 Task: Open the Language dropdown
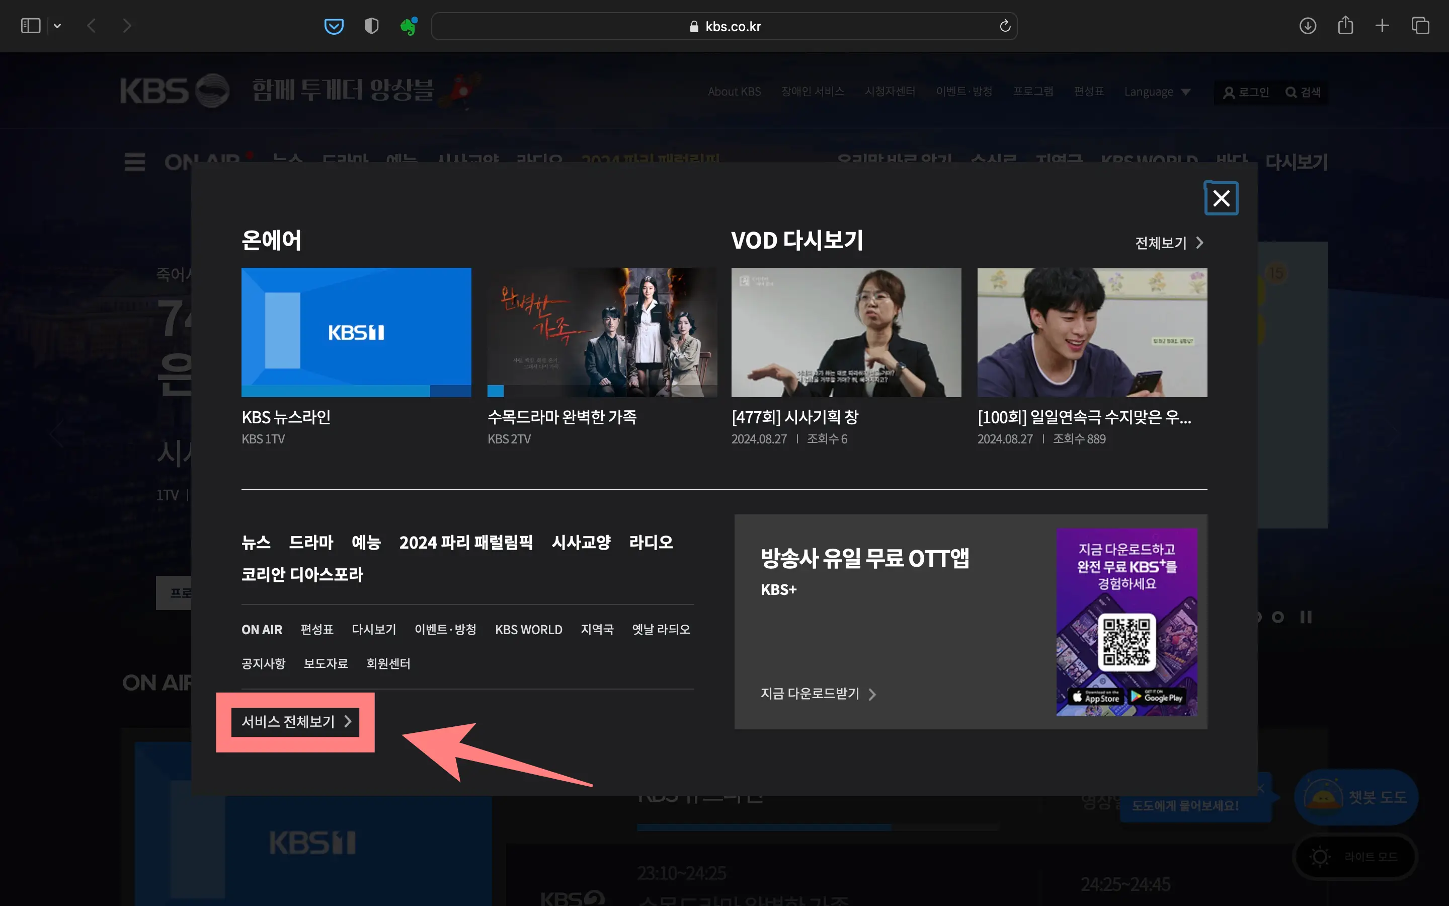coord(1157,92)
